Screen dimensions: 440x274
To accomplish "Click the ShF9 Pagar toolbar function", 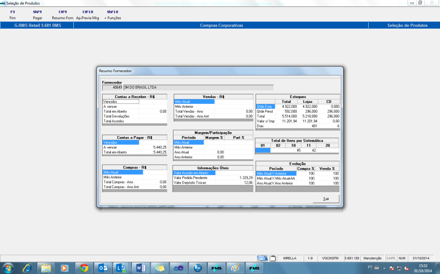I will tap(37, 15).
